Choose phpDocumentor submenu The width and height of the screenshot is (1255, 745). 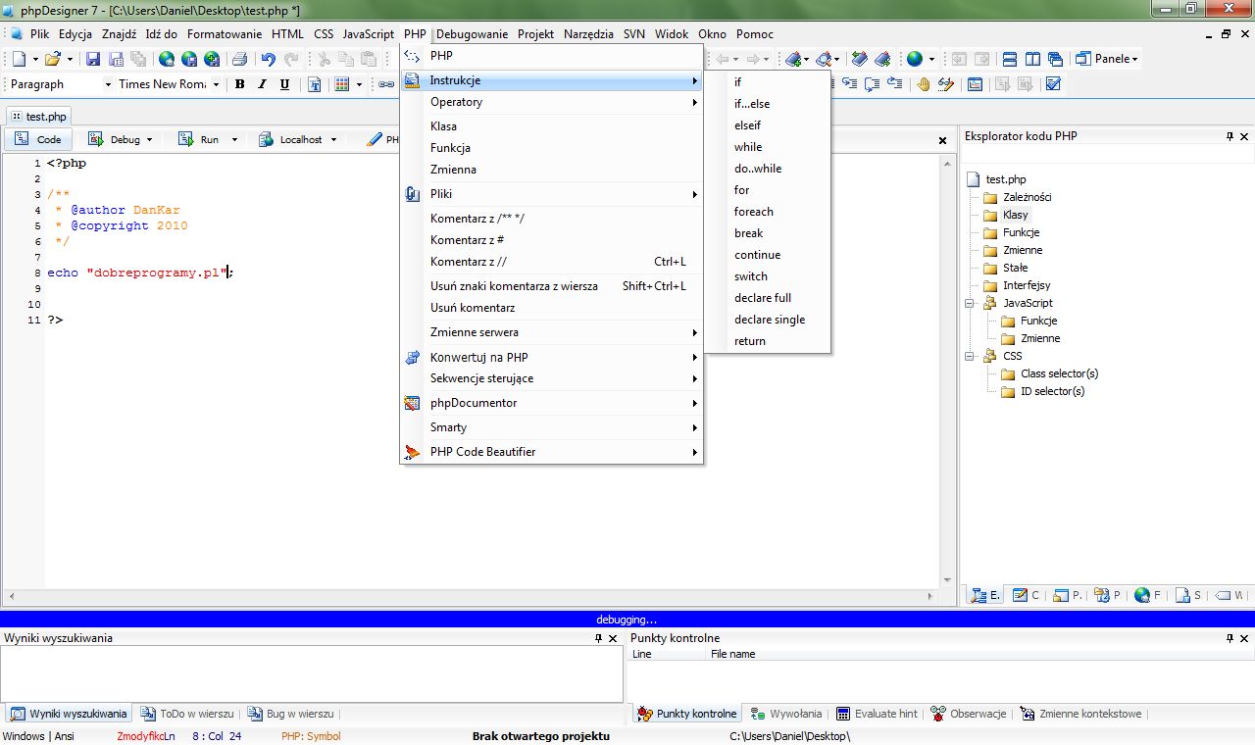(x=551, y=403)
